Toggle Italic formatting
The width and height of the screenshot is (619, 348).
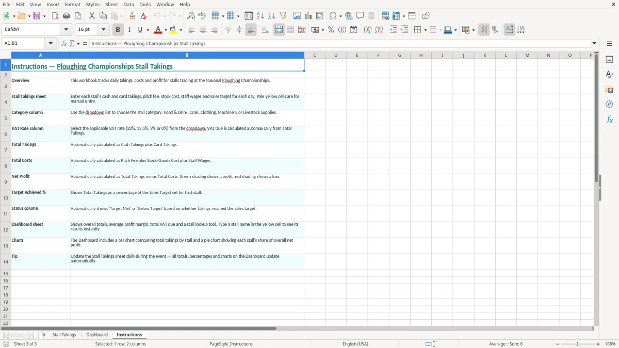pyautogui.click(x=129, y=30)
